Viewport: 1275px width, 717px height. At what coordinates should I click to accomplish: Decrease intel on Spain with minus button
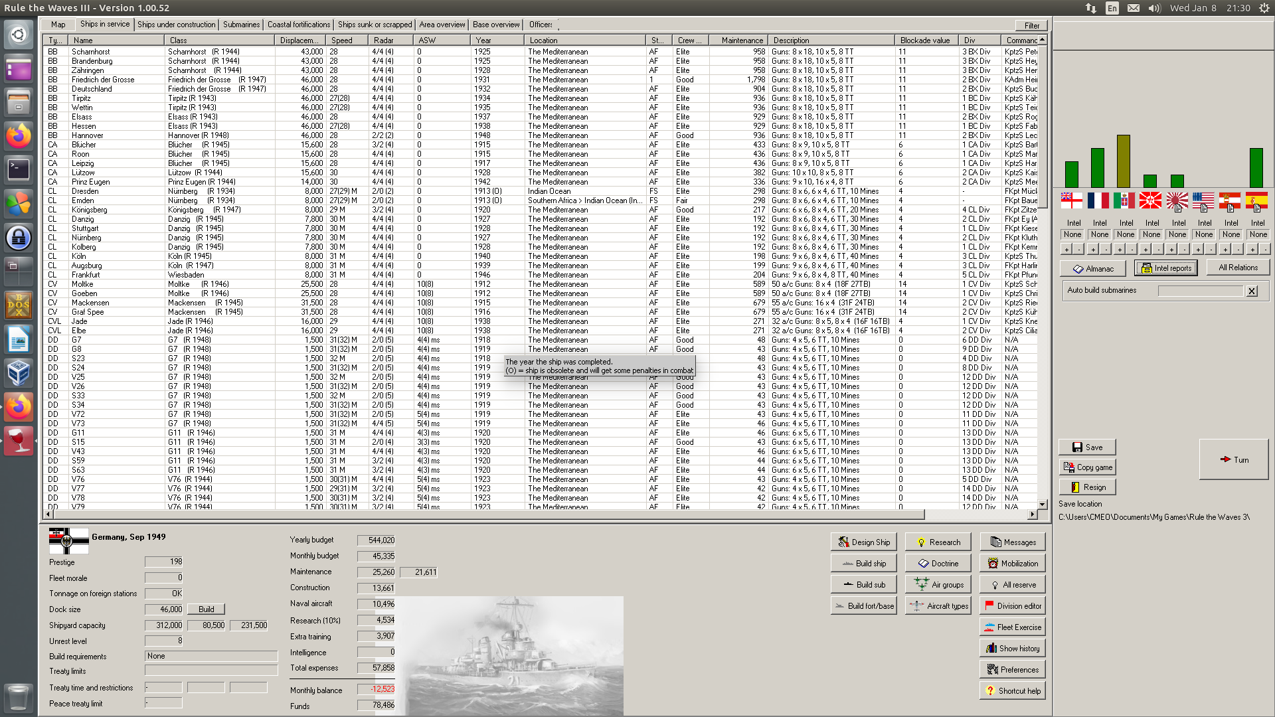1264,249
